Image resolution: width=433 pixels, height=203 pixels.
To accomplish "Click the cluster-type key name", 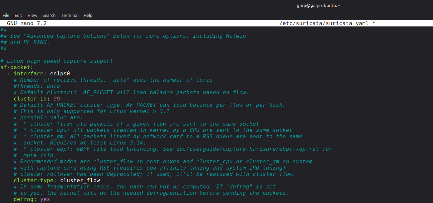I will click(x=35, y=181).
